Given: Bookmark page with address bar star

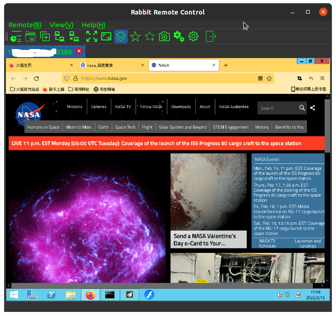Looking at the screenshot, I should 269,79.
